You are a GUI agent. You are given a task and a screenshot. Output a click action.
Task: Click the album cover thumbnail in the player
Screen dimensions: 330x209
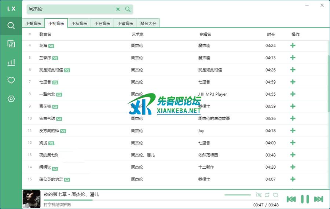pyautogui.click(x=32, y=199)
